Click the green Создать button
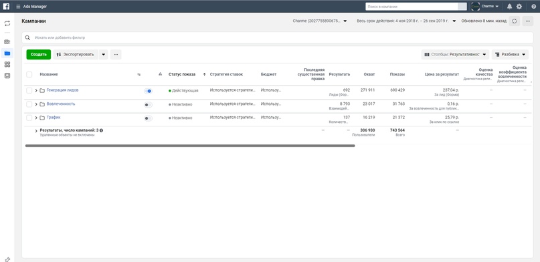The image size is (540, 262). (x=39, y=54)
